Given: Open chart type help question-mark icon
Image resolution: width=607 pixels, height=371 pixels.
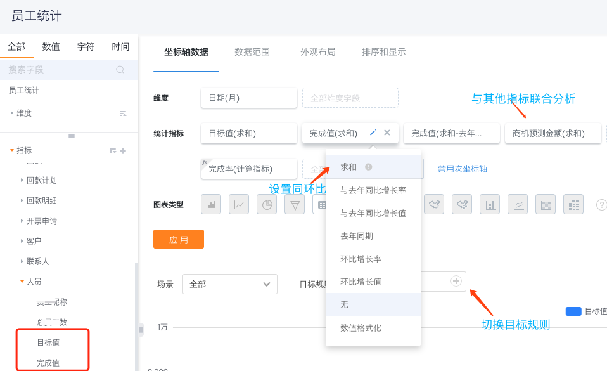Looking at the screenshot, I should 601,204.
